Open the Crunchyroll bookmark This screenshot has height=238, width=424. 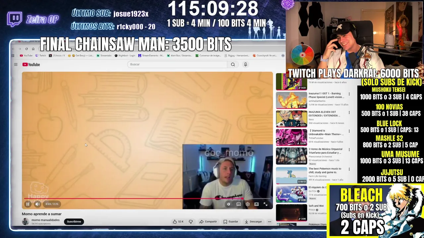[x=265, y=56]
